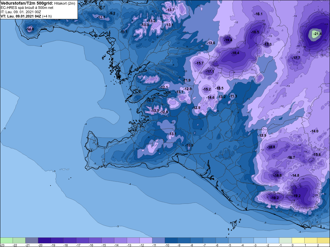Click the legend swatch labeled -1
330x247 pixels.
coord(285,240)
